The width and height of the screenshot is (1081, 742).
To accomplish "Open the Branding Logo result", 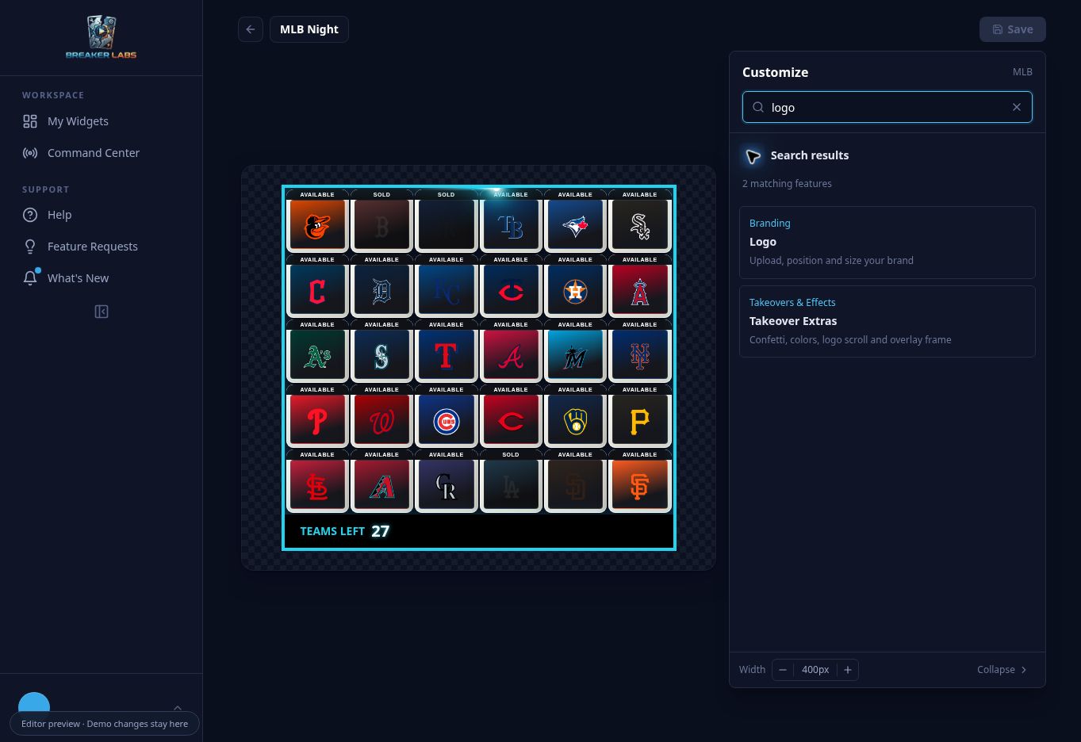I will pos(887,243).
